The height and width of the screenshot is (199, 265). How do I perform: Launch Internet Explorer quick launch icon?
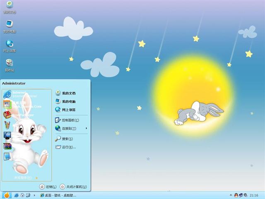[x=17, y=195]
